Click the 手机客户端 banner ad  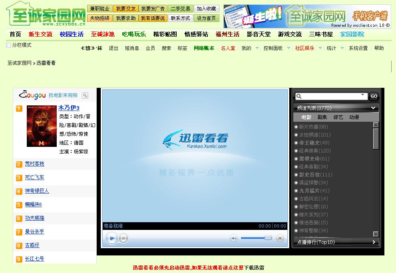click(307, 16)
